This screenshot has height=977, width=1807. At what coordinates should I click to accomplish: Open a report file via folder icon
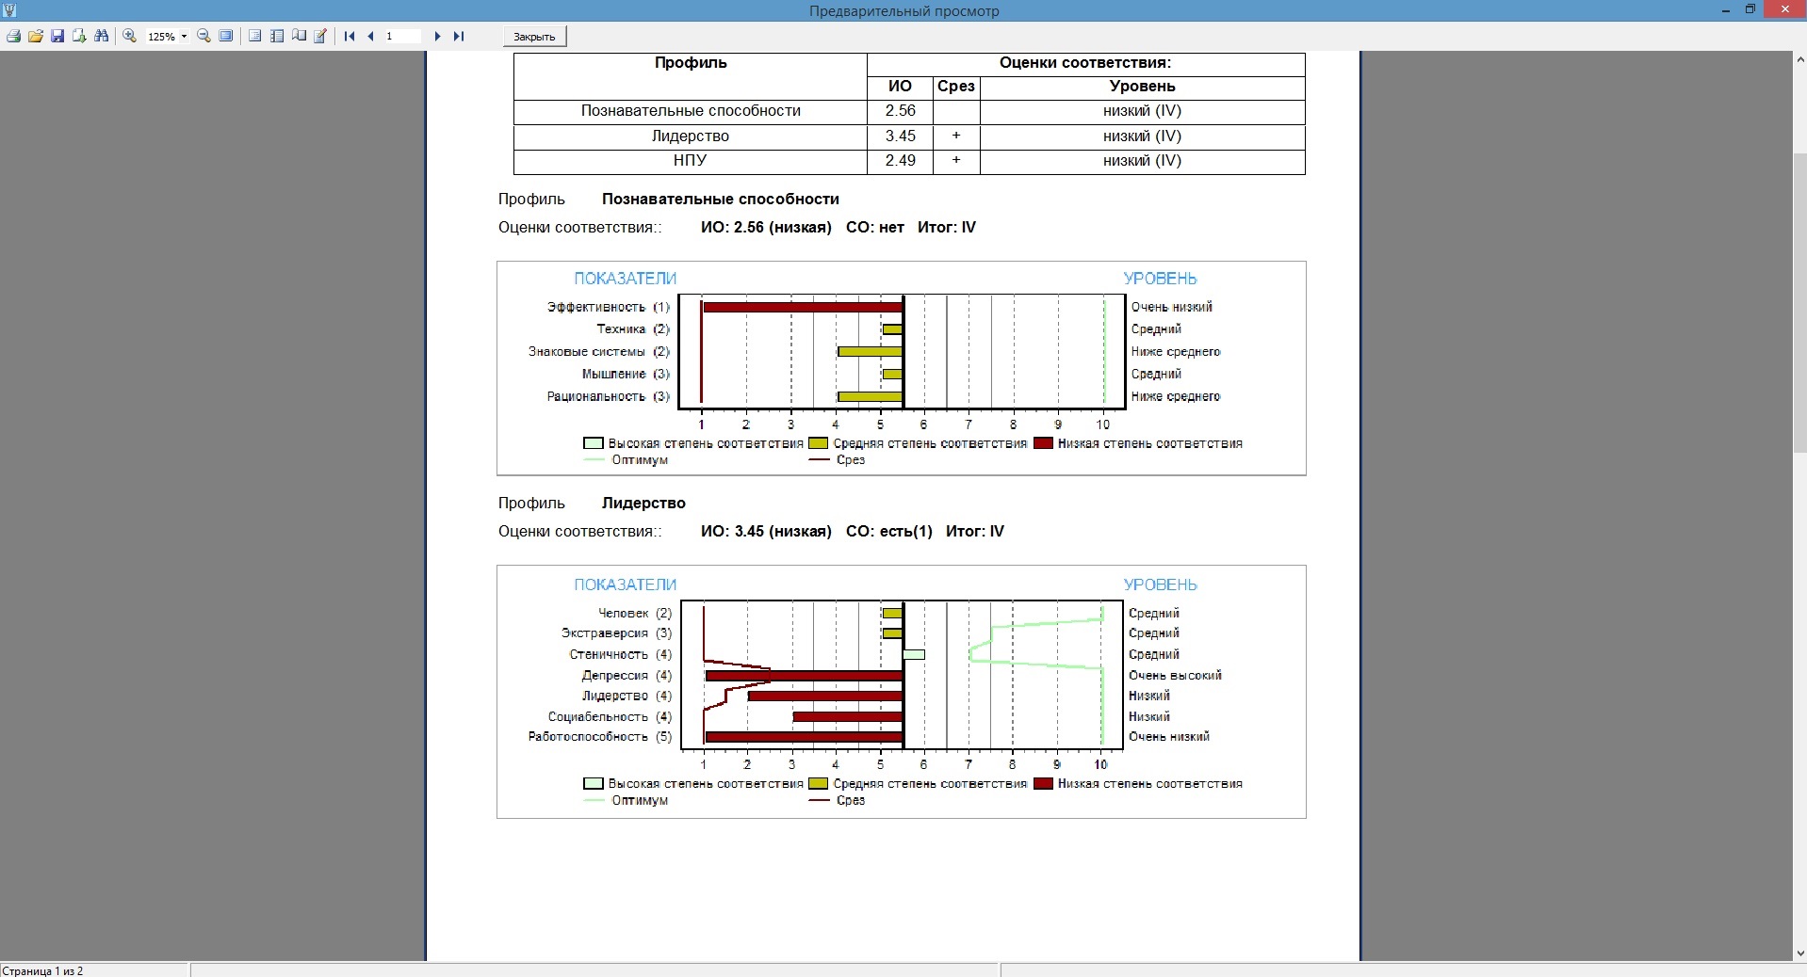click(35, 36)
